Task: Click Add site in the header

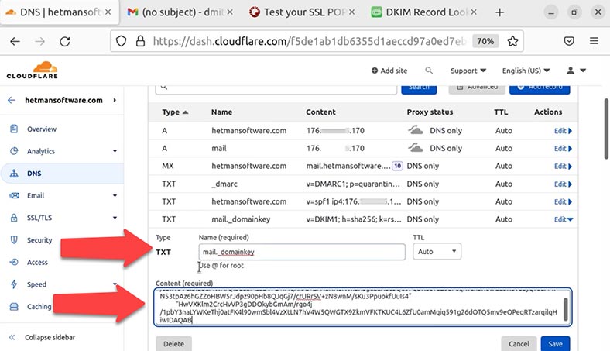Action: click(389, 71)
